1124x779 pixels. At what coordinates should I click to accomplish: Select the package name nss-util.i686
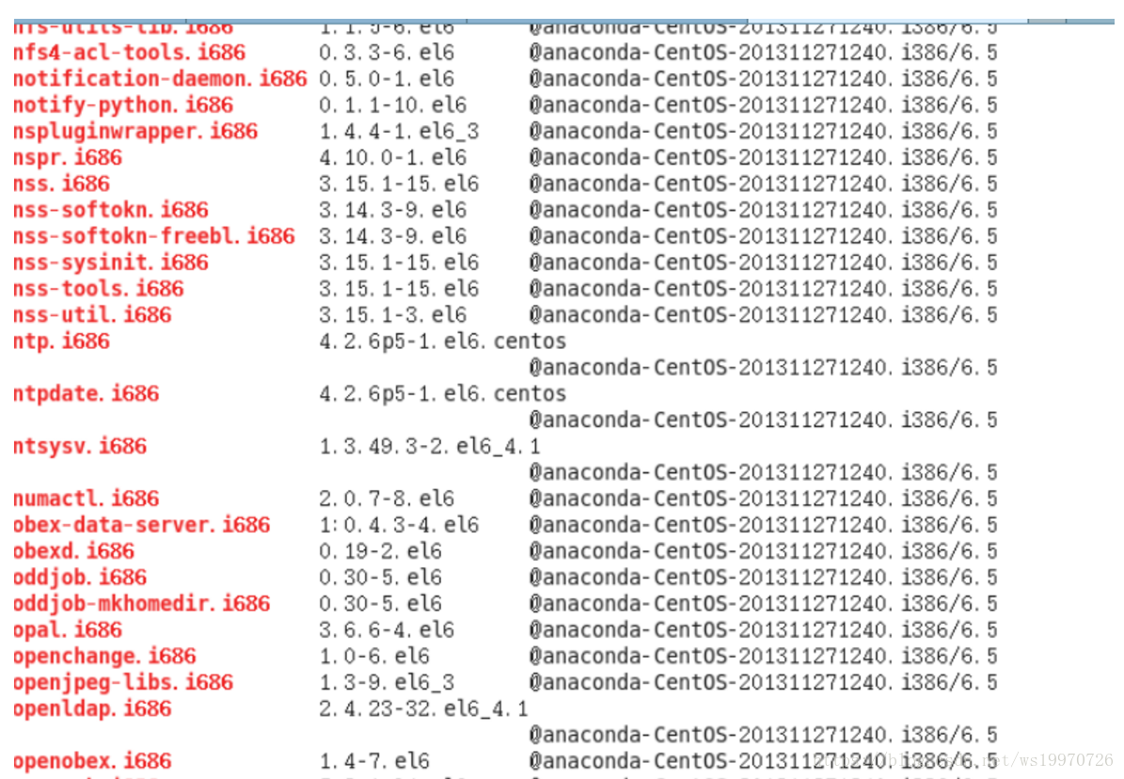[x=92, y=315]
